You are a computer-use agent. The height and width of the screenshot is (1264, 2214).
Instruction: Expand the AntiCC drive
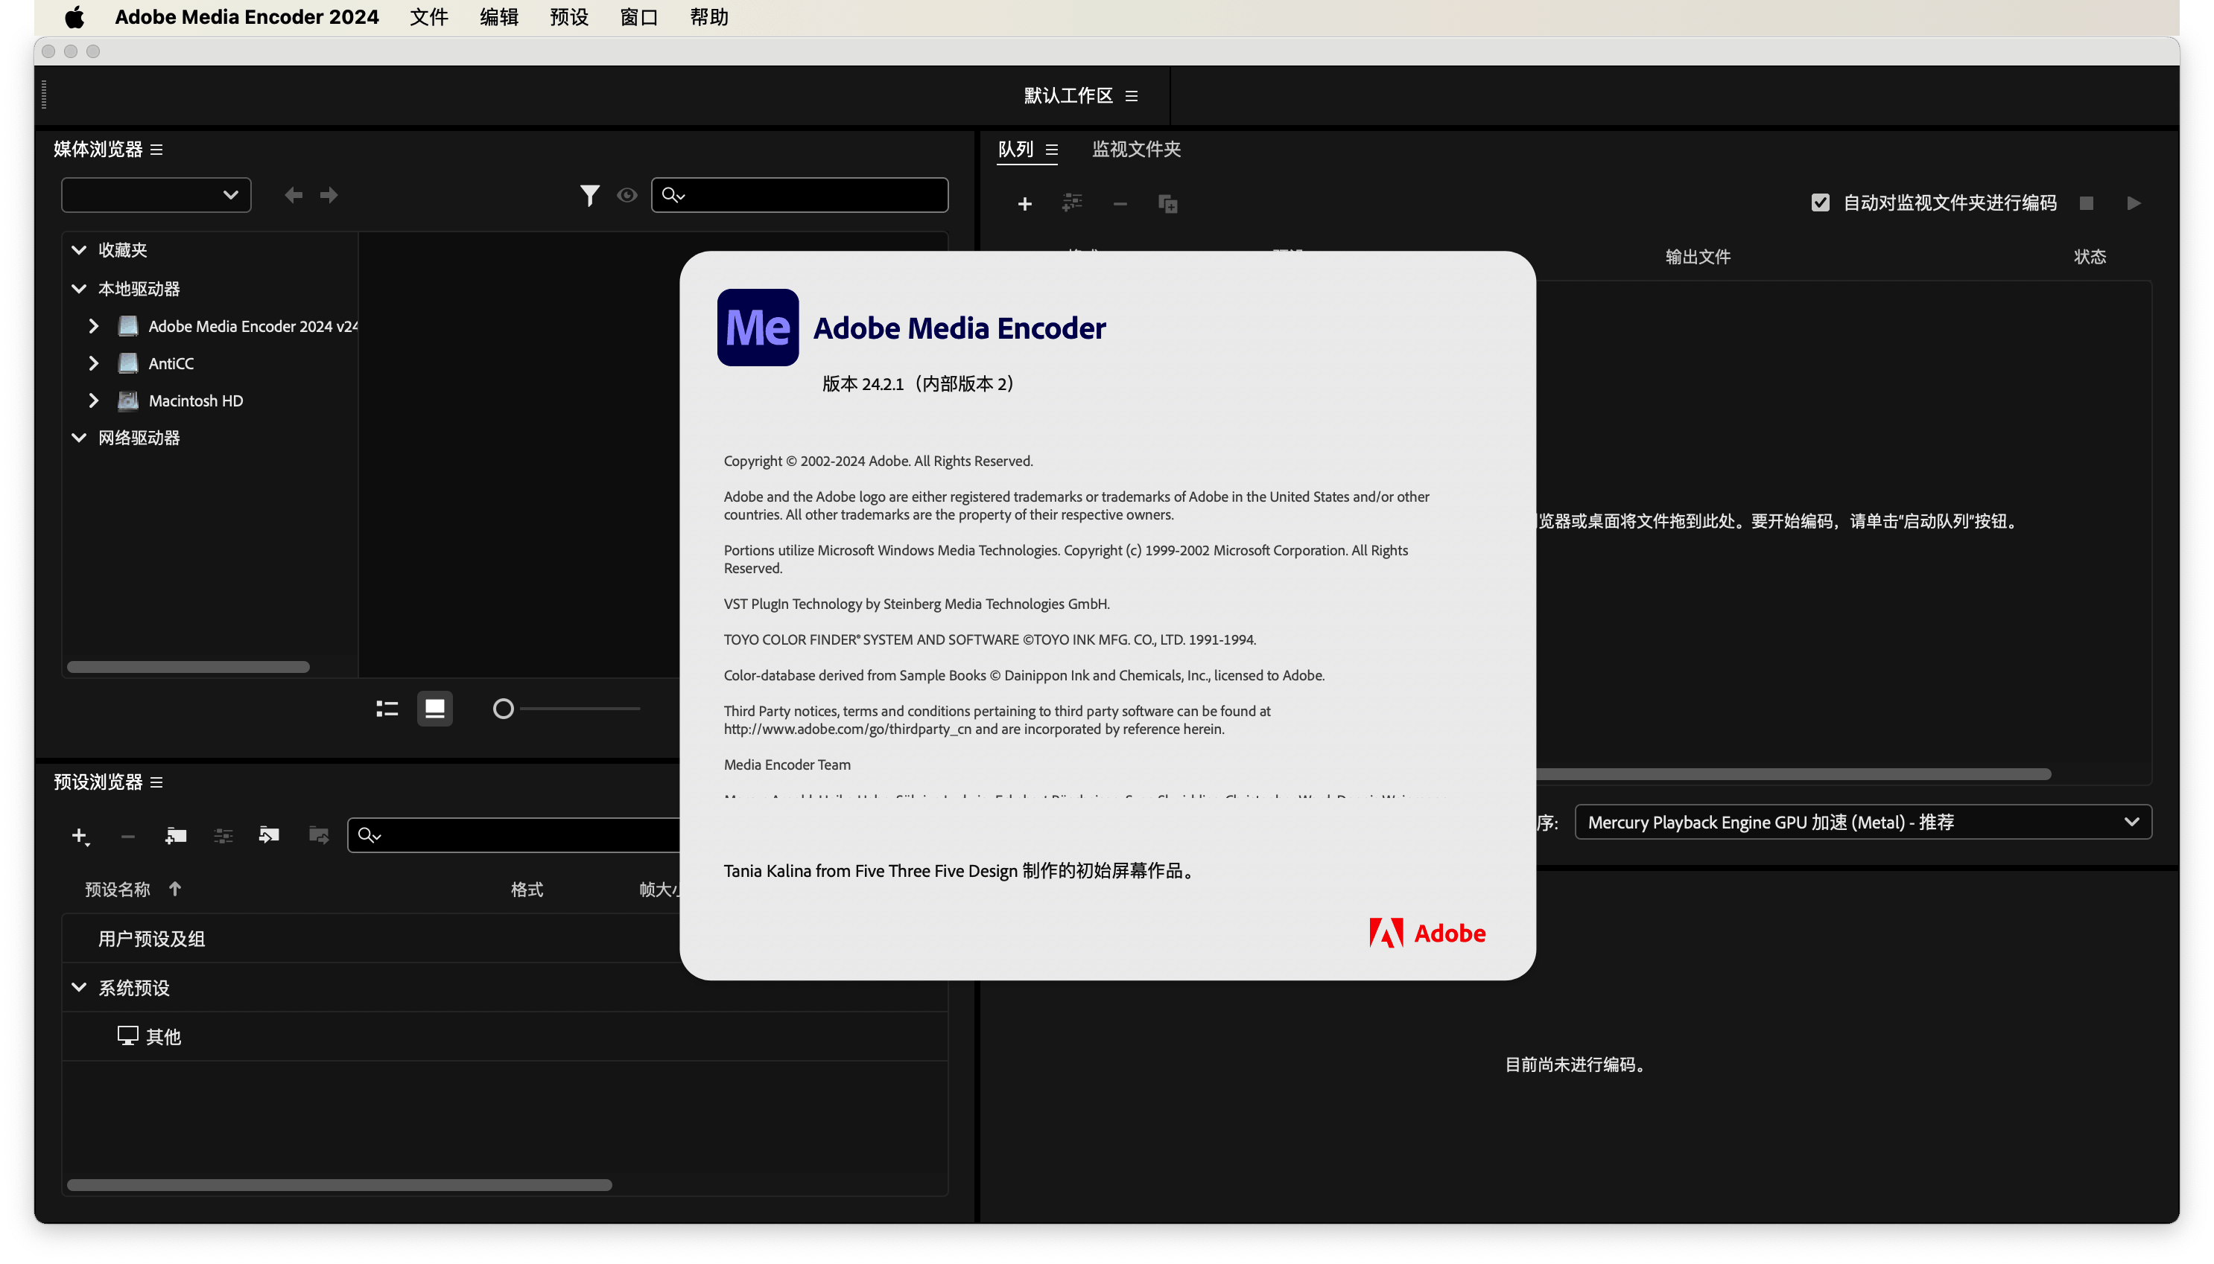(x=94, y=363)
